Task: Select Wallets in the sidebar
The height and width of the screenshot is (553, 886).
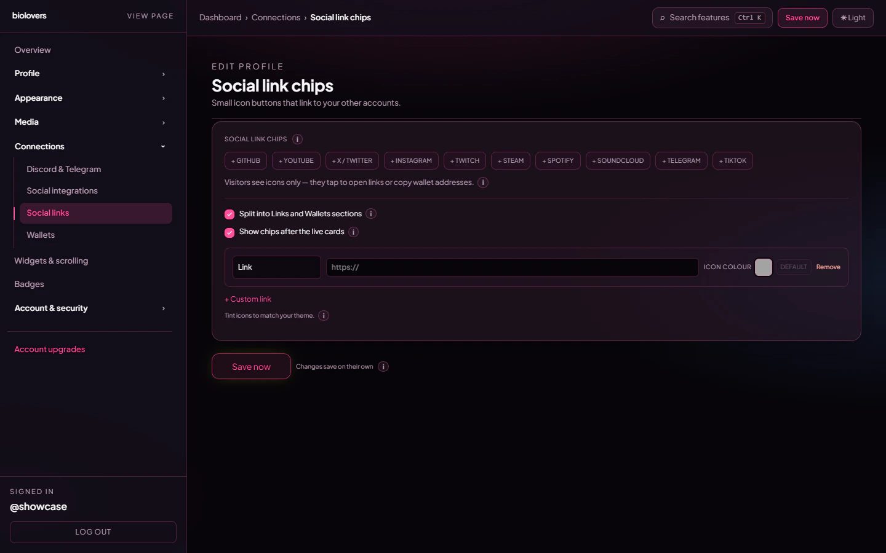Action: [x=41, y=235]
